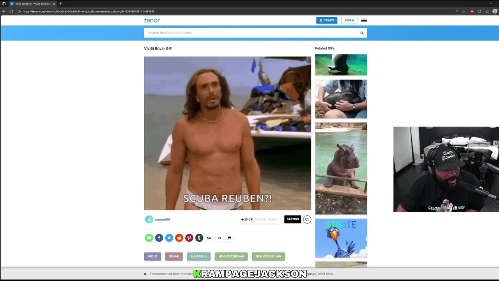Viewport: 499px width, 281px height.
Task: Open the Scuba Reuben GIF
Action: [x=228, y=133]
